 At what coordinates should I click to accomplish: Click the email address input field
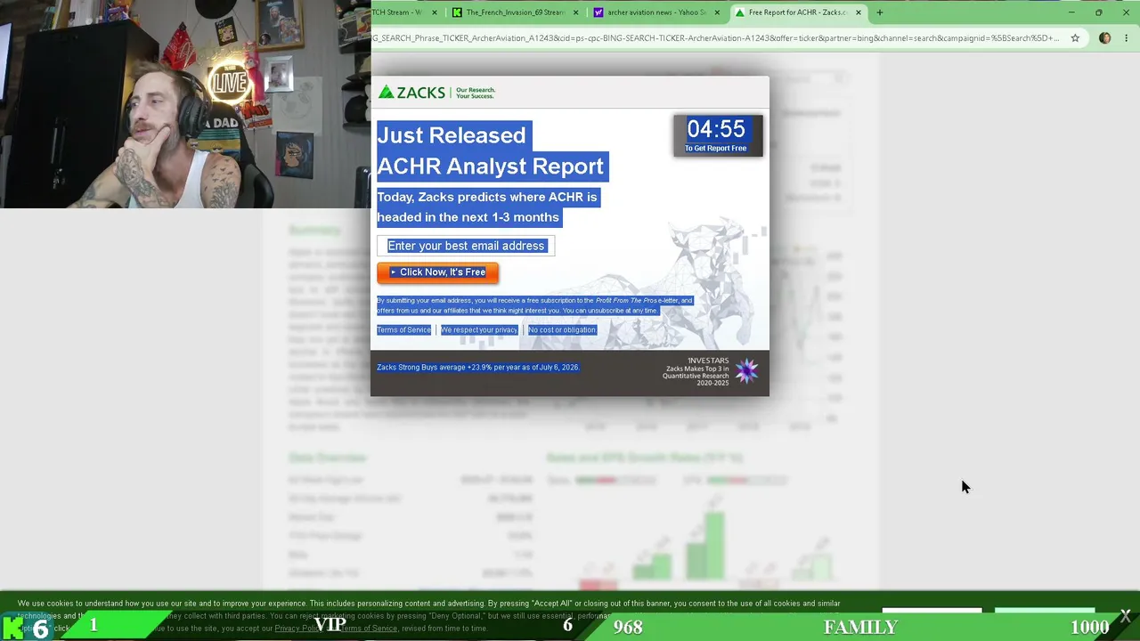point(466,246)
